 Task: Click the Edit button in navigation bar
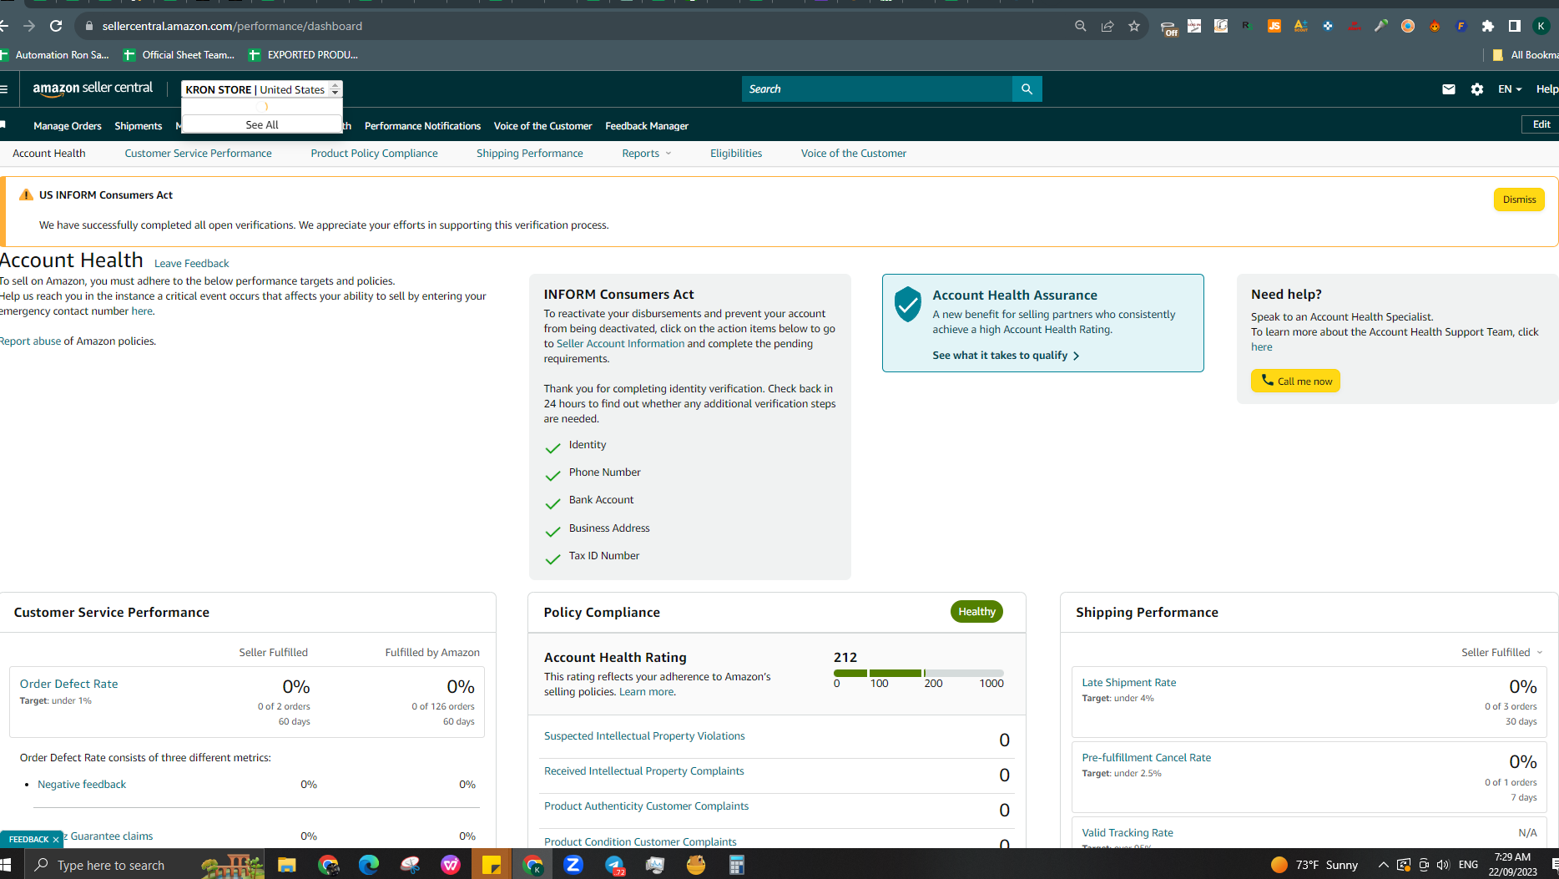[x=1541, y=124]
